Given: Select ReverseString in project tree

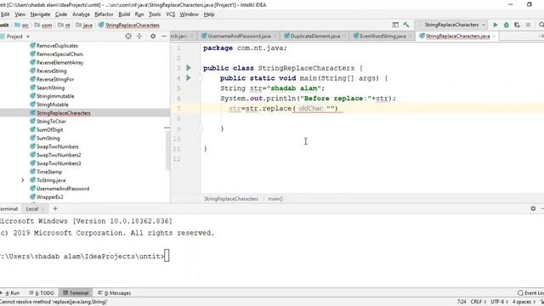Looking at the screenshot, I should click(51, 71).
